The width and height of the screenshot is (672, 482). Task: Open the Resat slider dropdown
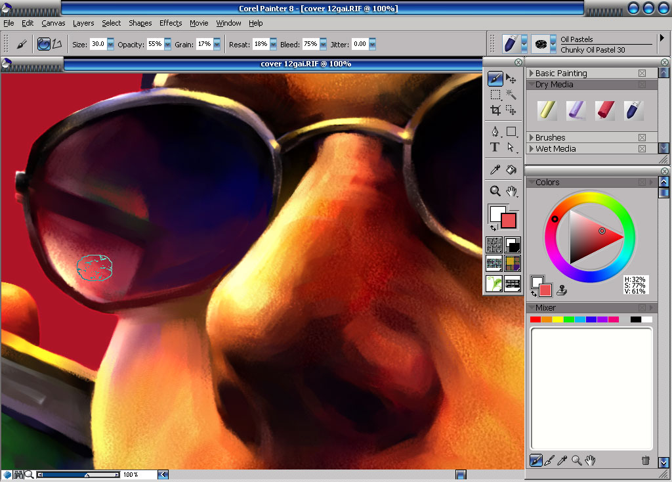273,44
